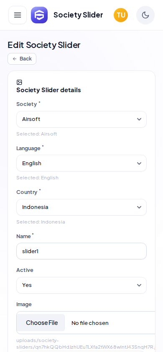Open the Country dropdown showing Indonesia

click(81, 207)
